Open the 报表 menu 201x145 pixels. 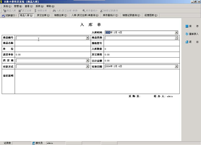pyautogui.click(x=39, y=6)
